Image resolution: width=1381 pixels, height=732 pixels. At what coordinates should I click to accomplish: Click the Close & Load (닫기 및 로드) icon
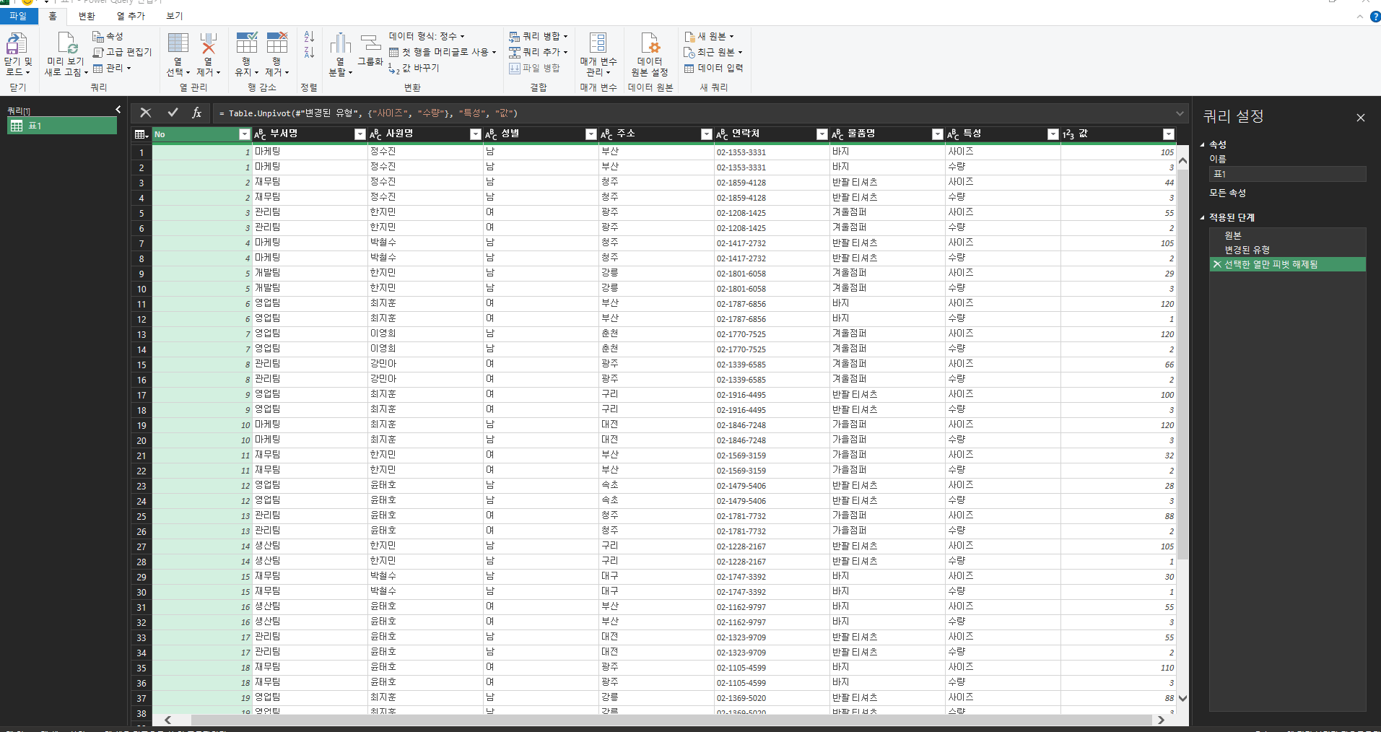(17, 44)
